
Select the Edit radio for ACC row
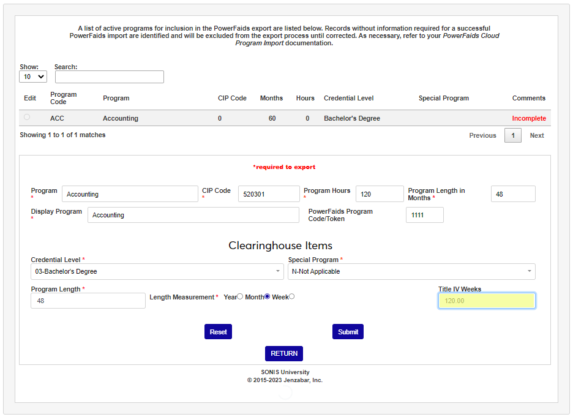tap(26, 117)
